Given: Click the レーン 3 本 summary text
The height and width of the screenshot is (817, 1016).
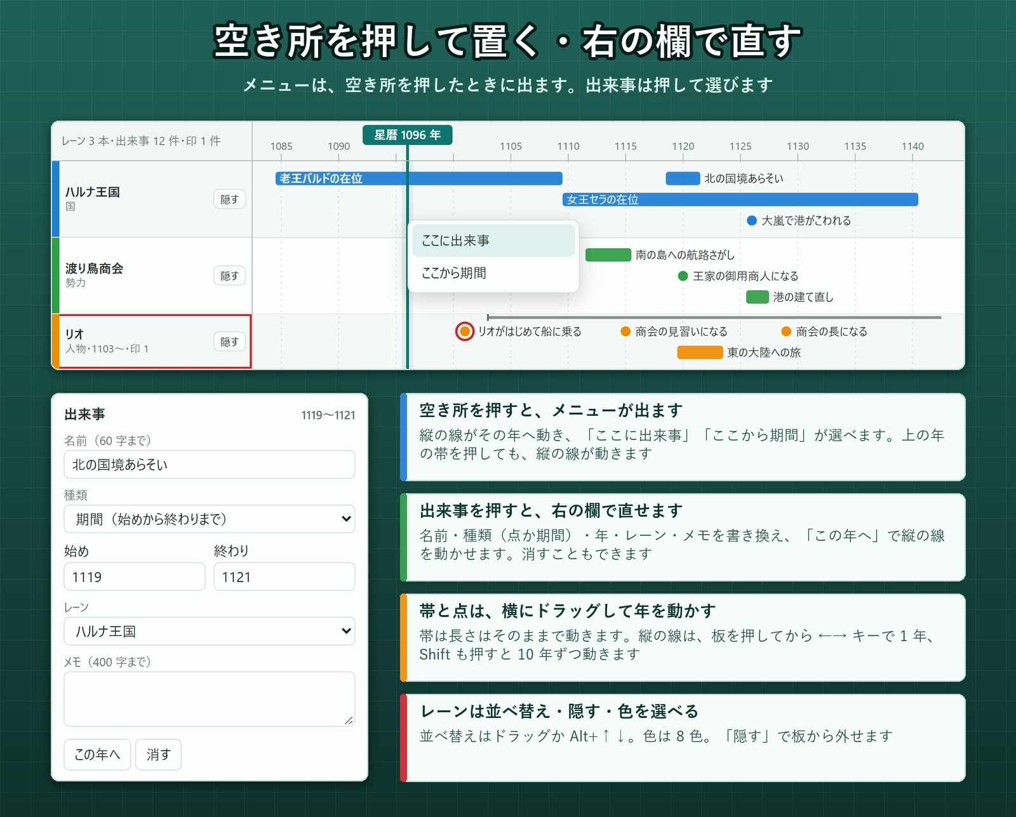Looking at the screenshot, I should pos(141,141).
